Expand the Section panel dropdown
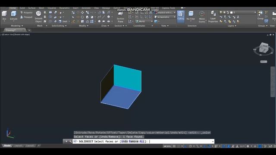 click(x=119, y=26)
